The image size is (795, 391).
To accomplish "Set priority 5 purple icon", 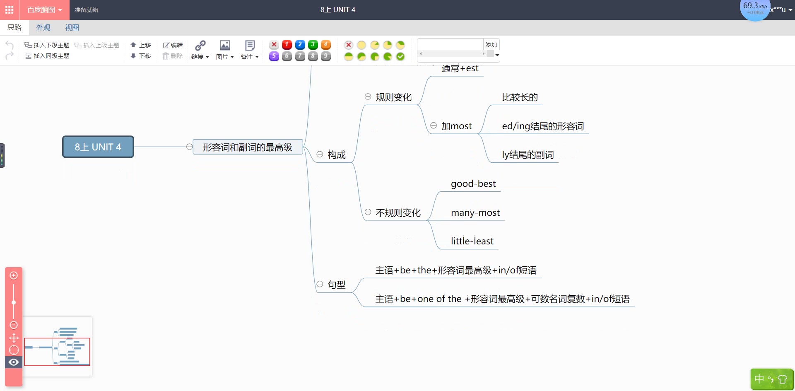I will [274, 56].
